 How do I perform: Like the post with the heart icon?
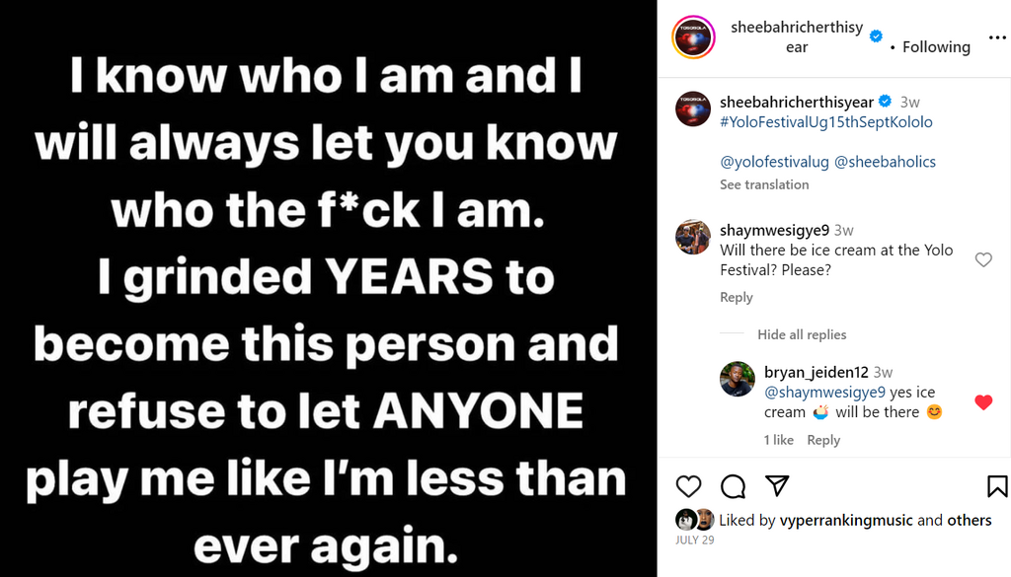point(688,486)
